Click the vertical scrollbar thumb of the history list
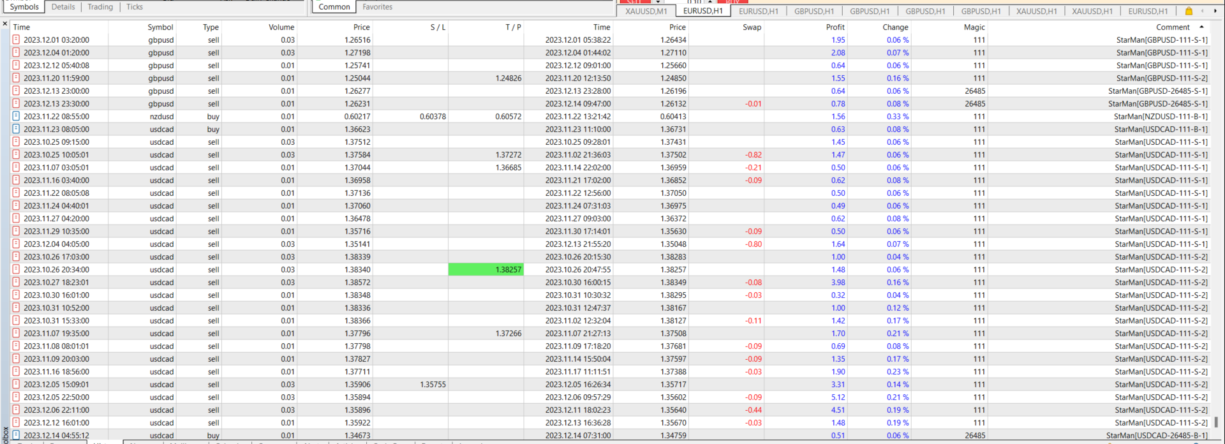1225x444 pixels. point(1216,422)
